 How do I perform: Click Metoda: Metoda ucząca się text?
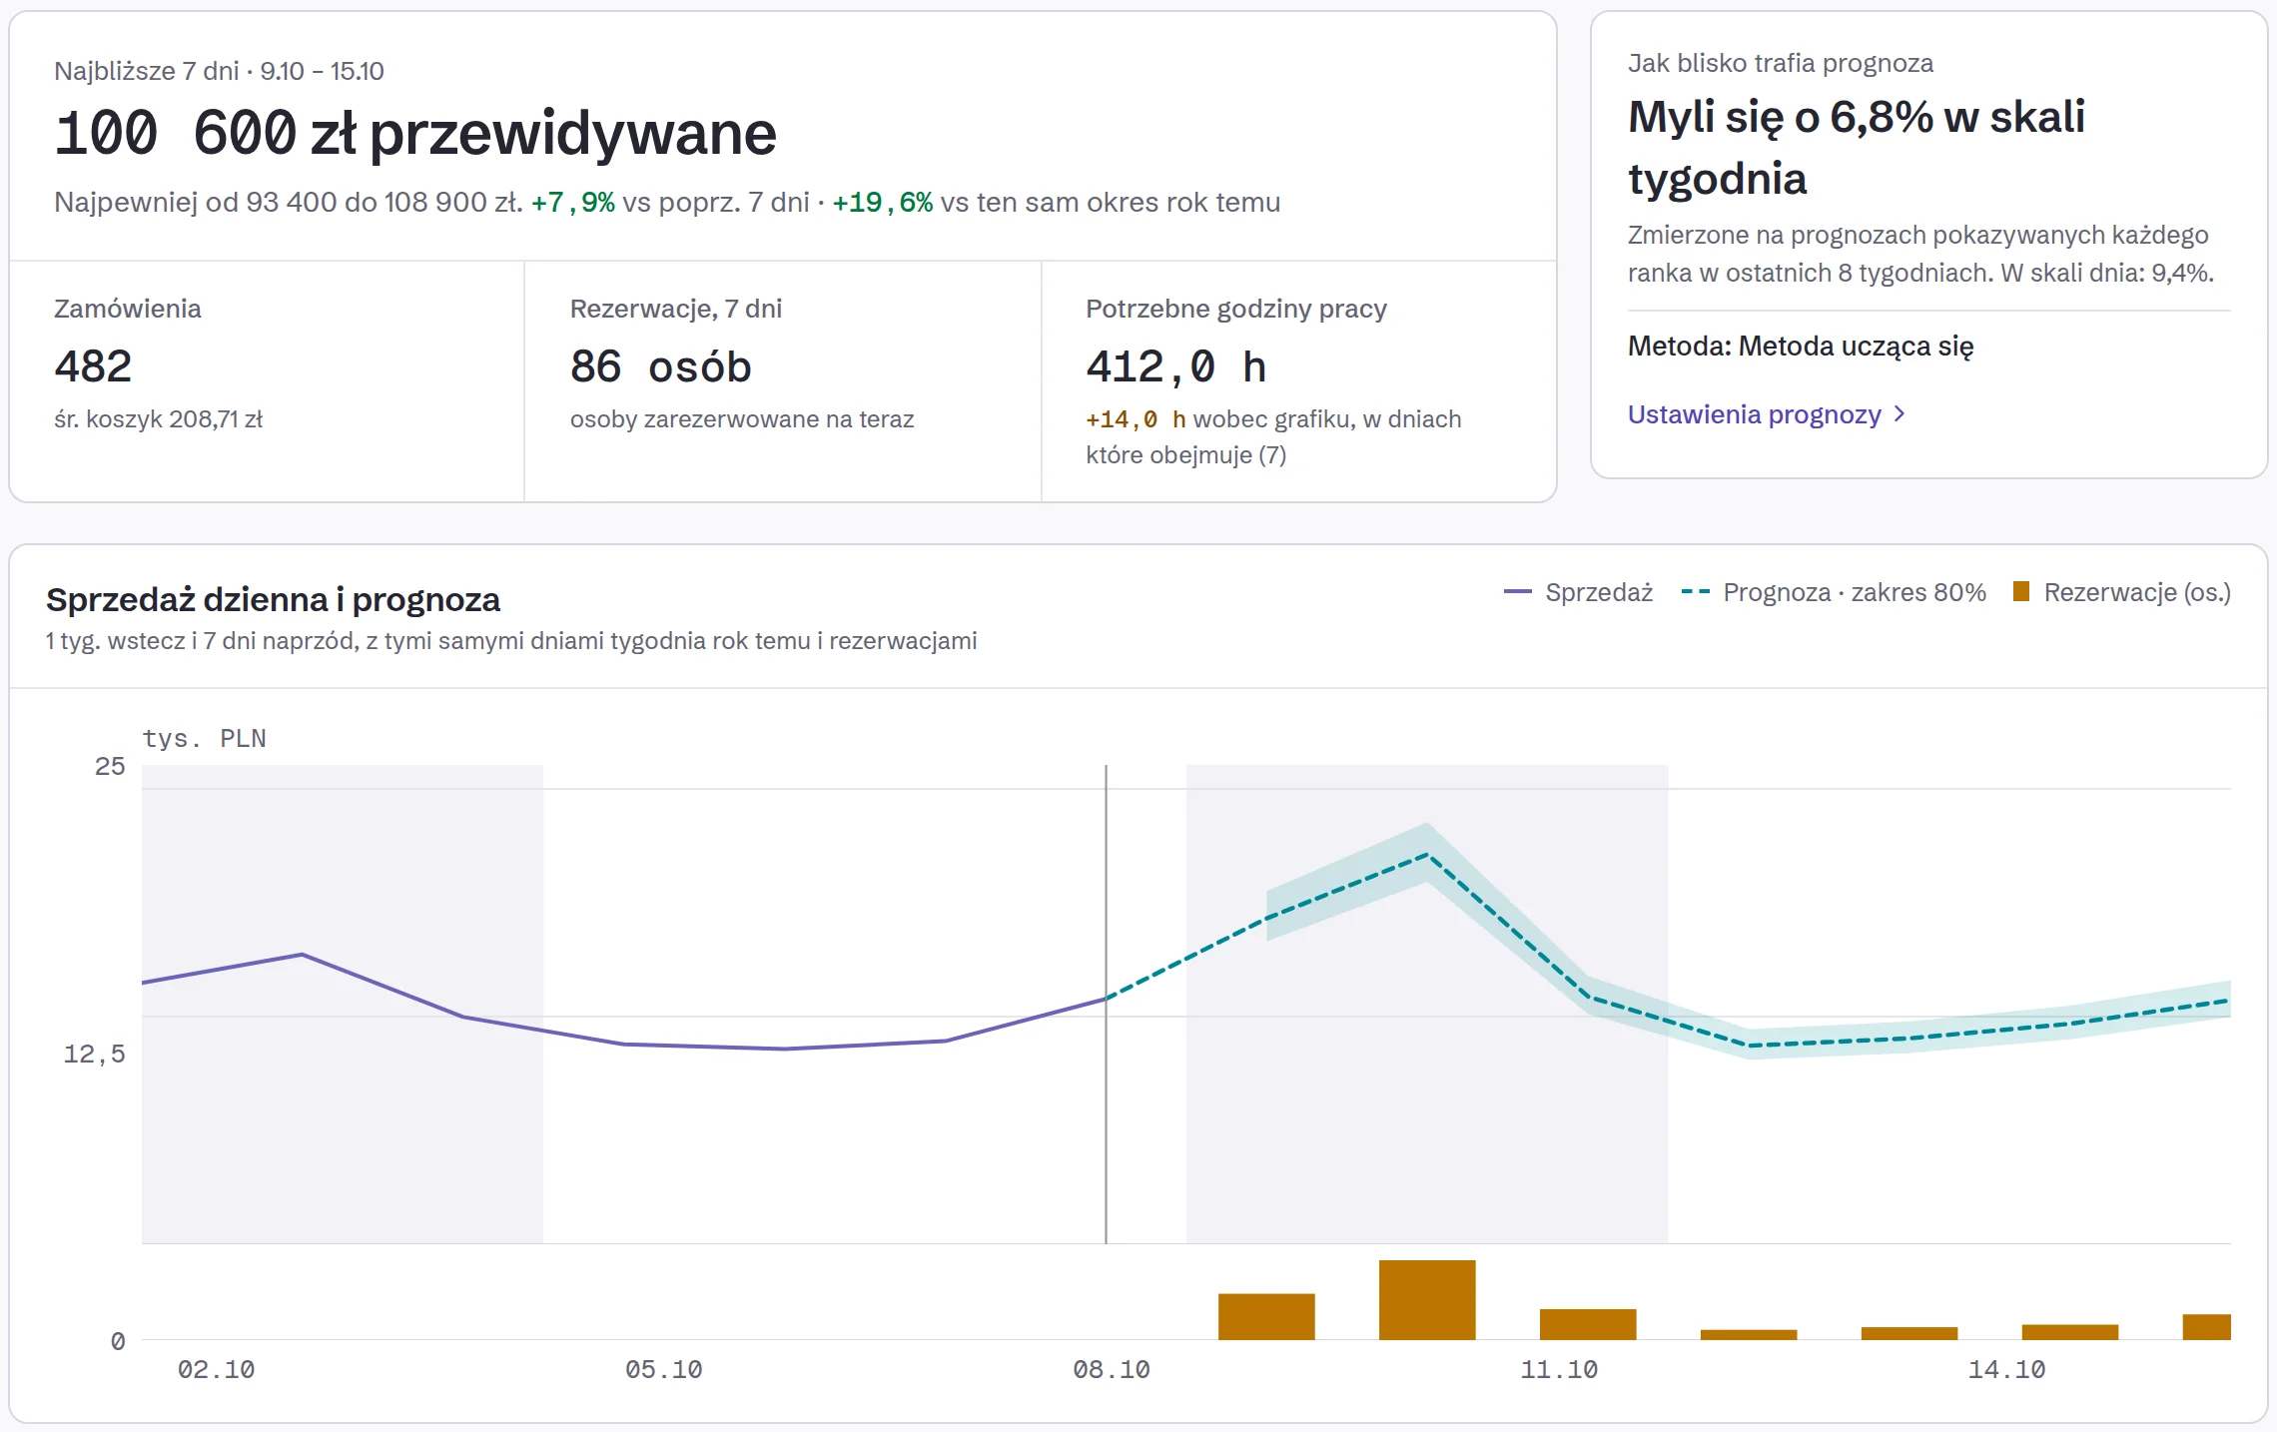(x=1801, y=347)
